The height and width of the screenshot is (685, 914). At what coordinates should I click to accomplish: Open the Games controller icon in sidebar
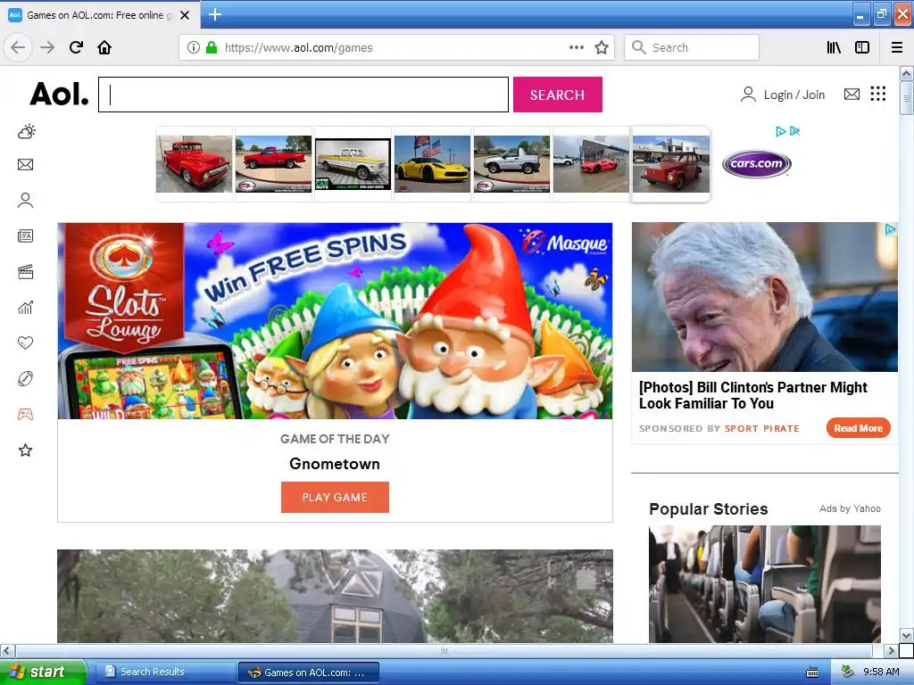[26, 414]
